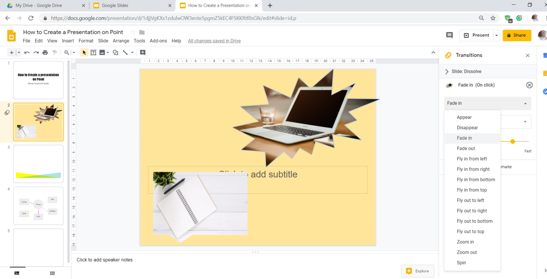Click the add comment toolbar icon
547x279 pixels.
click(x=143, y=53)
